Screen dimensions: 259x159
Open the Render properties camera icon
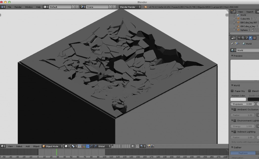[x=239, y=38]
